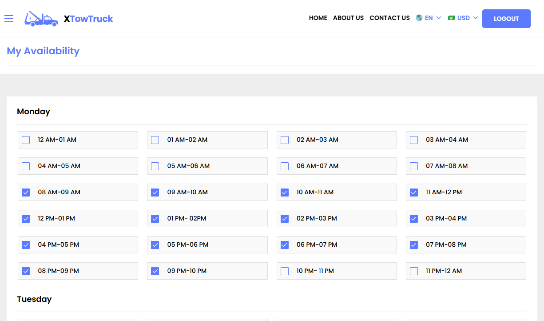Viewport: 544px width, 321px height.
Task: Click the My Availability heading
Action: point(43,51)
